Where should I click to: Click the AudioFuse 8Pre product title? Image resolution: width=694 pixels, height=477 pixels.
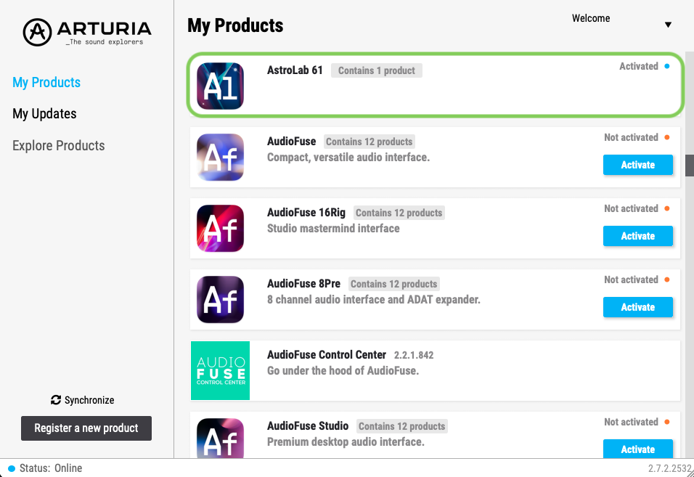pos(303,284)
